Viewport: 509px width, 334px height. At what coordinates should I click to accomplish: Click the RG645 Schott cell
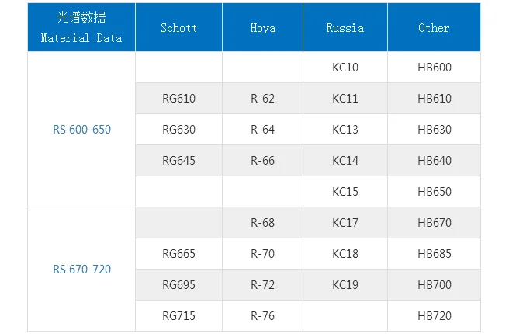tap(179, 161)
